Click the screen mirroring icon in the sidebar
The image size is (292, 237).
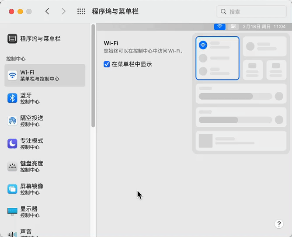click(x=12, y=189)
